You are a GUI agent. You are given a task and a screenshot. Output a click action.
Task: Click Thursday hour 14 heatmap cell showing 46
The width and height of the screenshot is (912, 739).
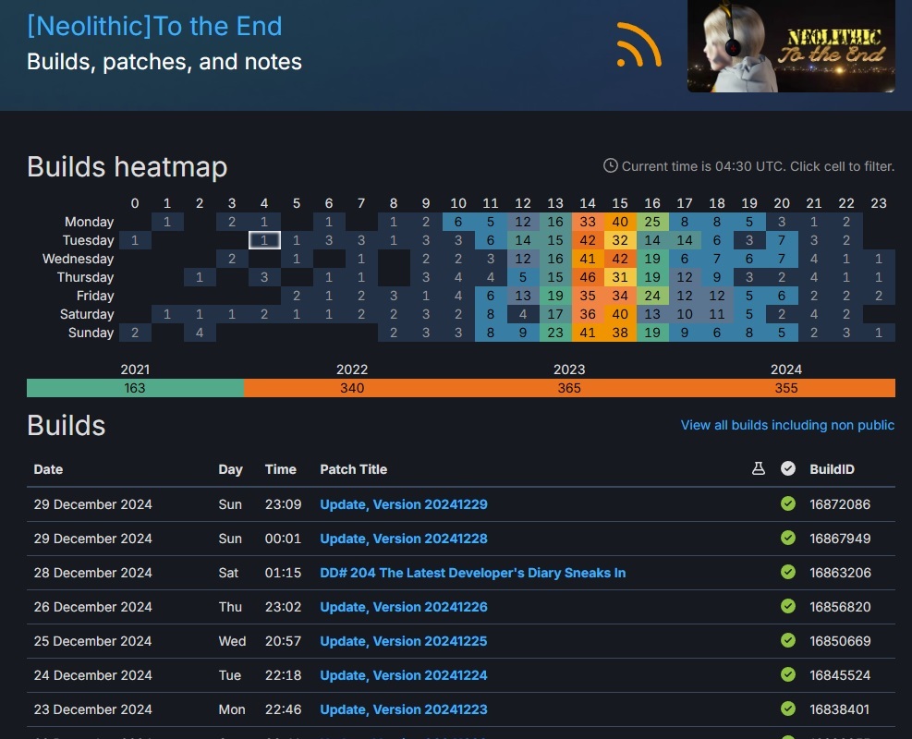[588, 277]
